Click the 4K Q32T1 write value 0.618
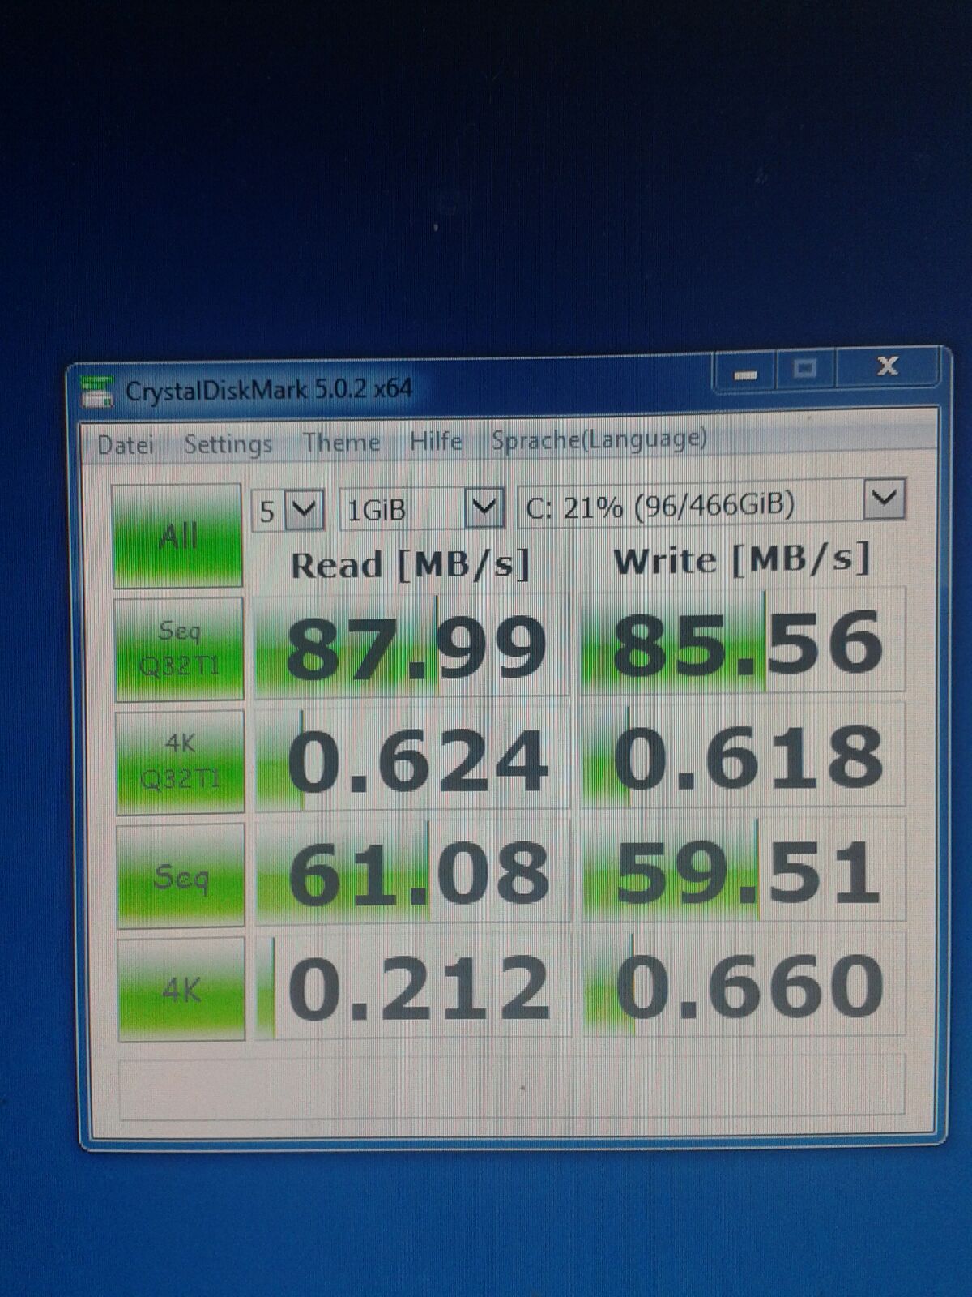Image resolution: width=972 pixels, height=1297 pixels. pyautogui.click(x=744, y=756)
